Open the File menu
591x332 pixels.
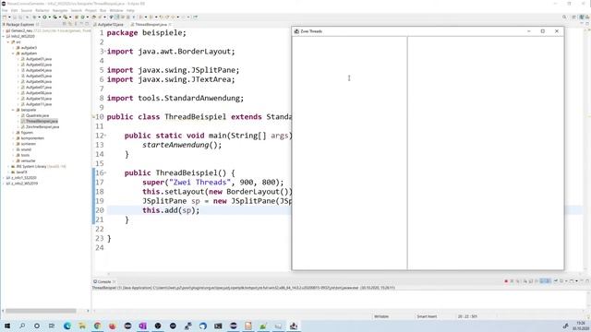pos(5,10)
